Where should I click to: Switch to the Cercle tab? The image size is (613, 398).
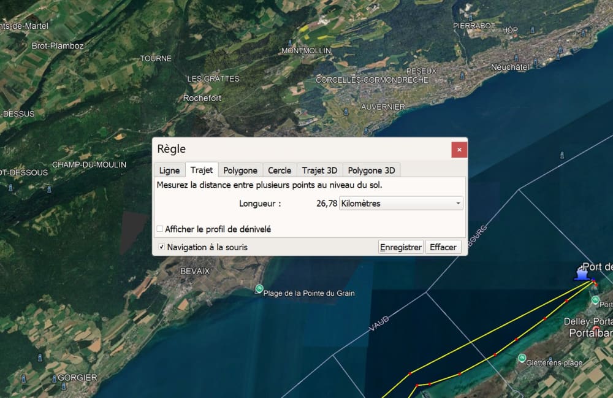[280, 170]
